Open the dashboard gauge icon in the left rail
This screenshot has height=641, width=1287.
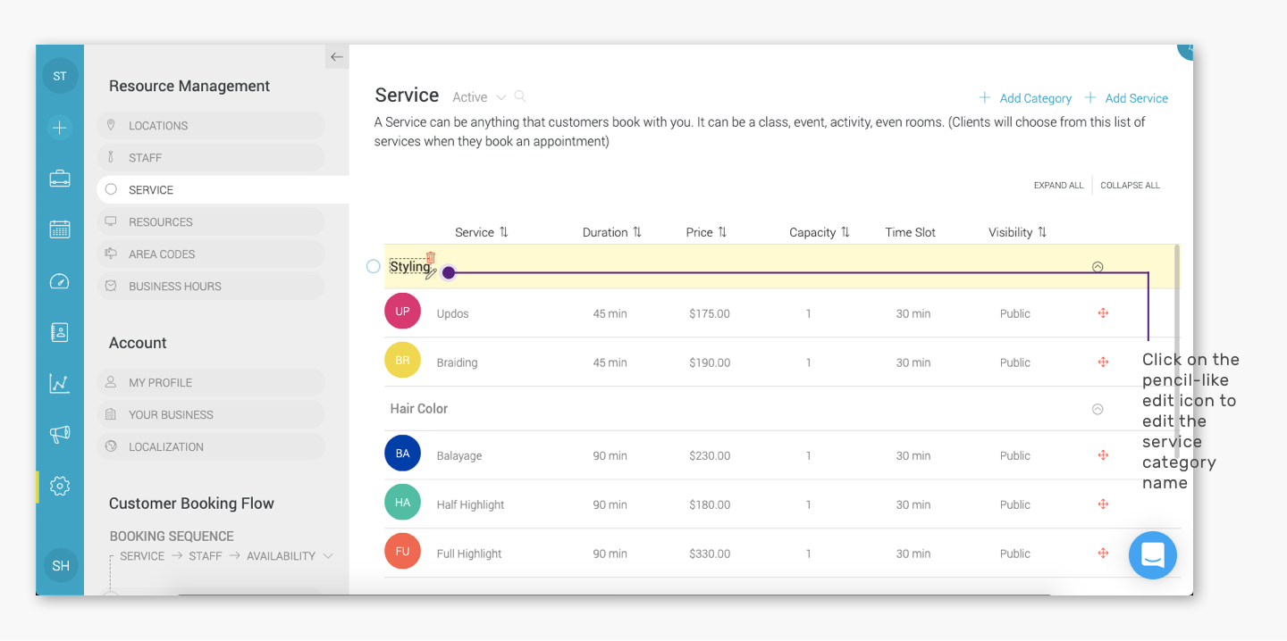pyautogui.click(x=60, y=281)
